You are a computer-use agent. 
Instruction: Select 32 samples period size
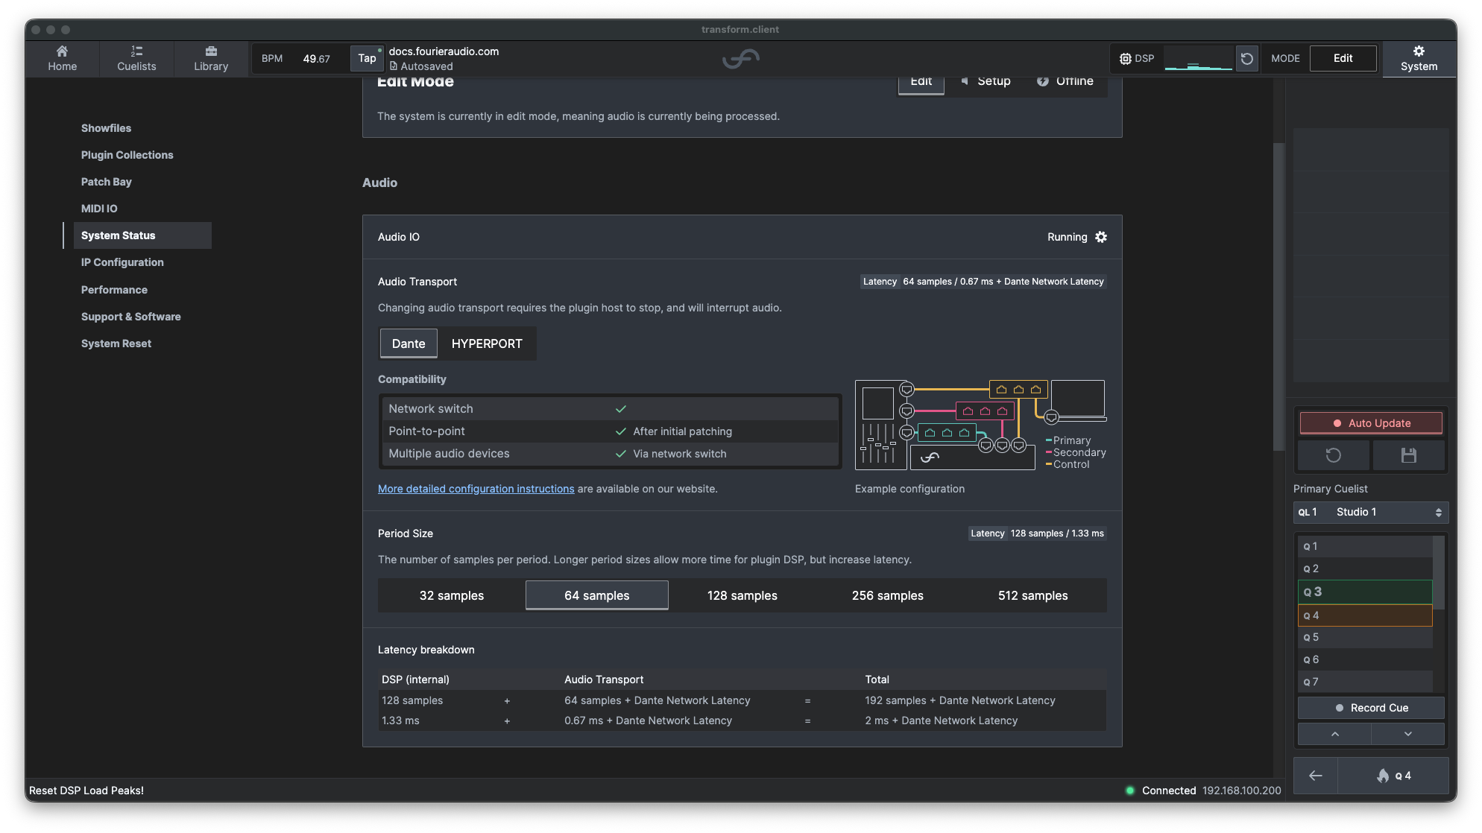tap(451, 595)
